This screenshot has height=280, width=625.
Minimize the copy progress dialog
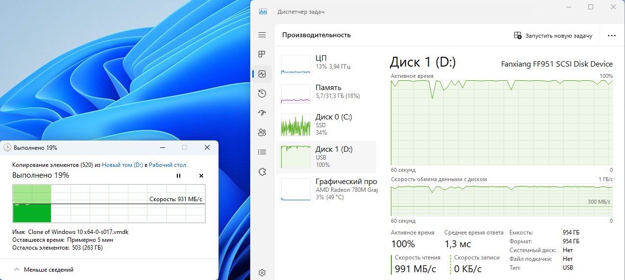click(162, 147)
